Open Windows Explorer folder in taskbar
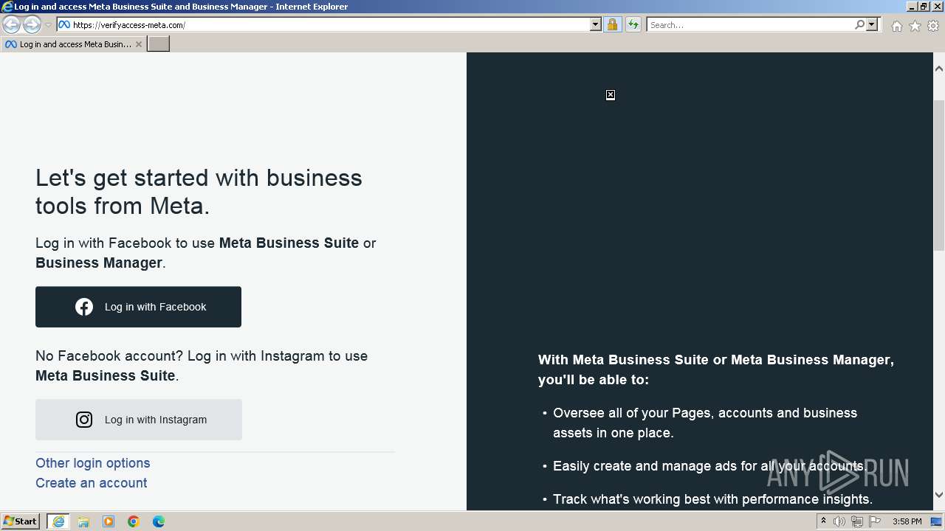 coord(83,521)
